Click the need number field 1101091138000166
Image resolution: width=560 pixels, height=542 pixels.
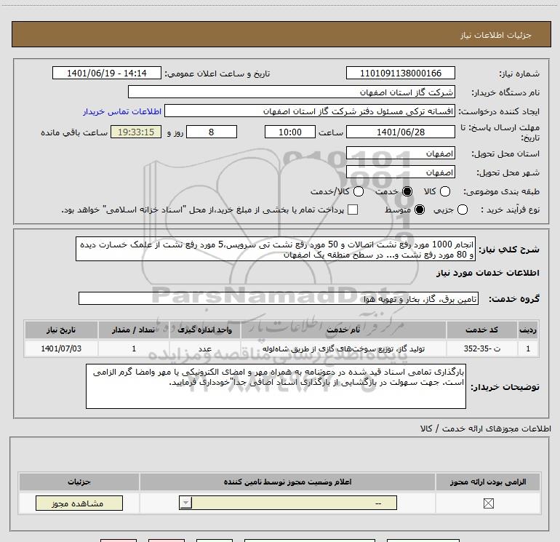click(x=401, y=73)
